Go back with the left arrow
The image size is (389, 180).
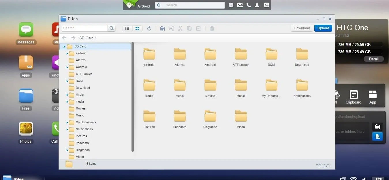pyautogui.click(x=64, y=38)
